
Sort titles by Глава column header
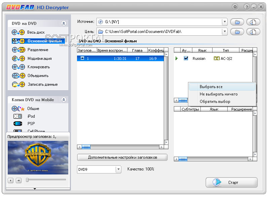pos(137,50)
